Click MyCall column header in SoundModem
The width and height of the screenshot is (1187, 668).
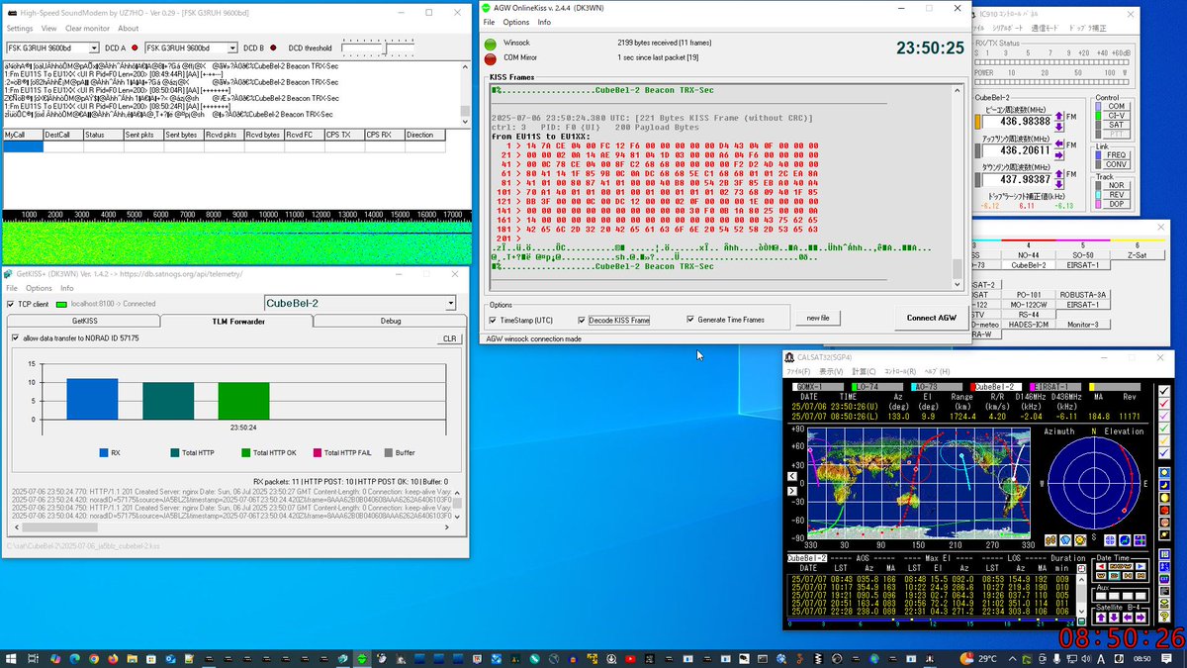click(22, 135)
